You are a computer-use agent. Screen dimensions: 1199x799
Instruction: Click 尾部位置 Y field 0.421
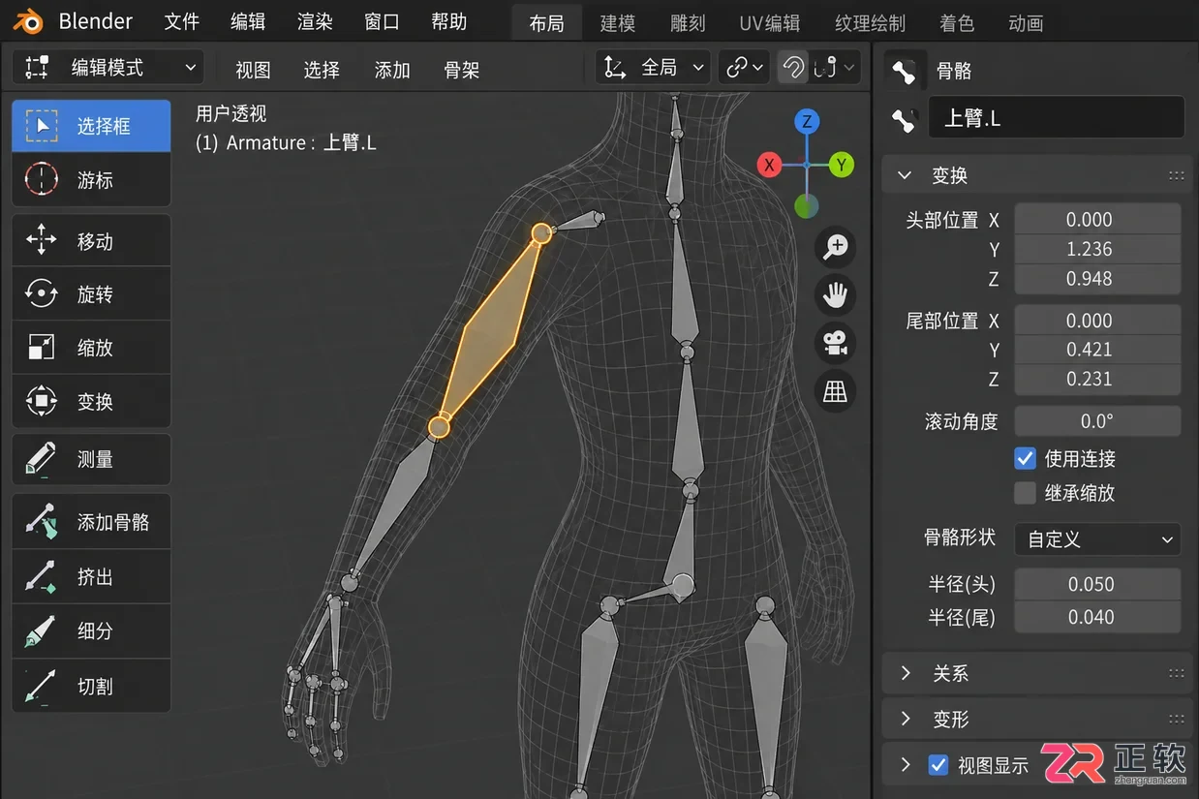[x=1097, y=350]
